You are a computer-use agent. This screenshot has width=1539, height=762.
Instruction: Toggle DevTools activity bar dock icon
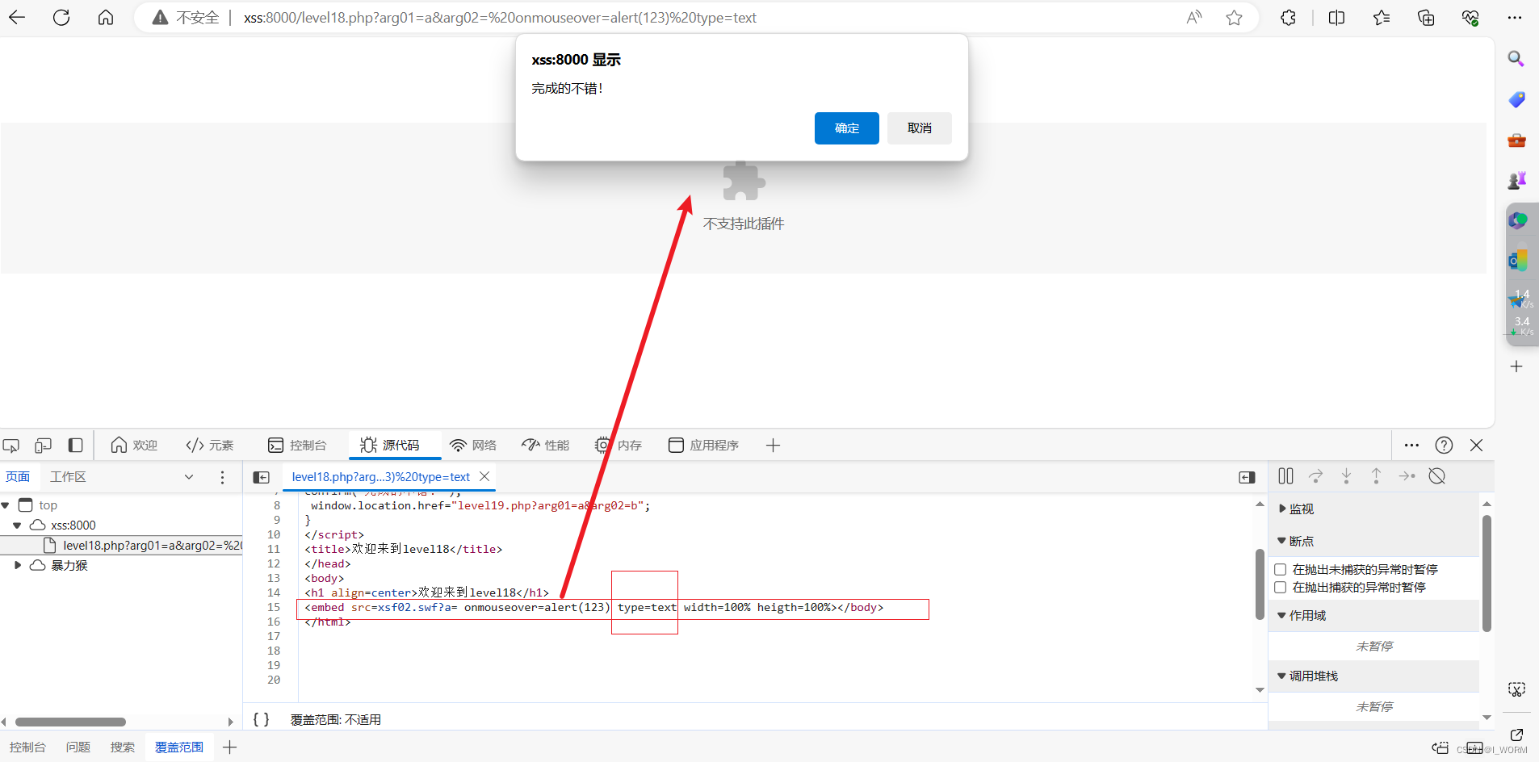[75, 446]
